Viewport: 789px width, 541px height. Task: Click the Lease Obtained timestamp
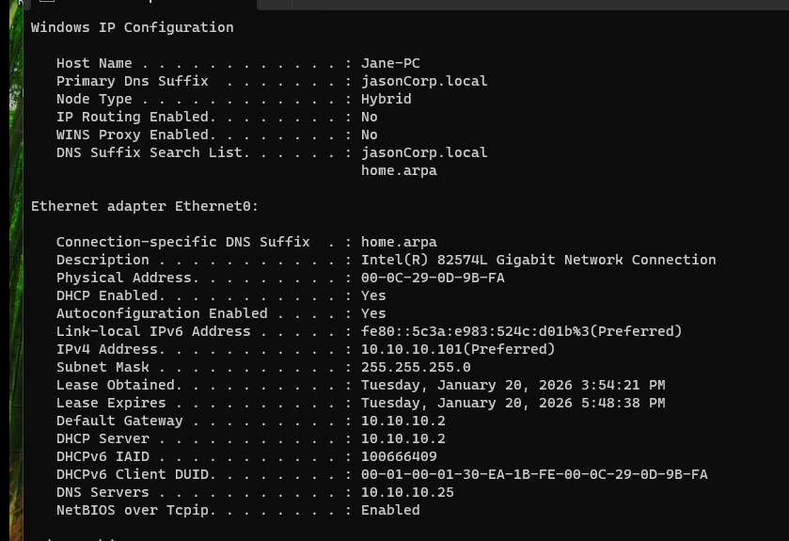(513, 385)
